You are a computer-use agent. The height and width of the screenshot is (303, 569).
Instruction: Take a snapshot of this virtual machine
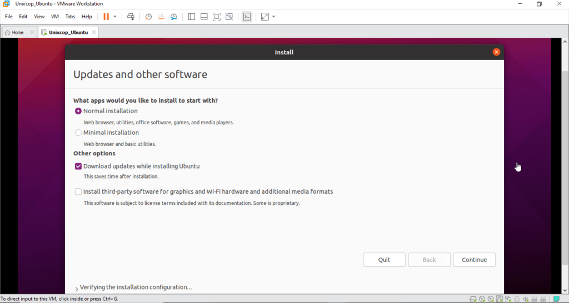point(148,17)
